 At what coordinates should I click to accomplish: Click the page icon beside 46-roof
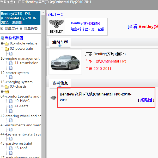click(11, 148)
